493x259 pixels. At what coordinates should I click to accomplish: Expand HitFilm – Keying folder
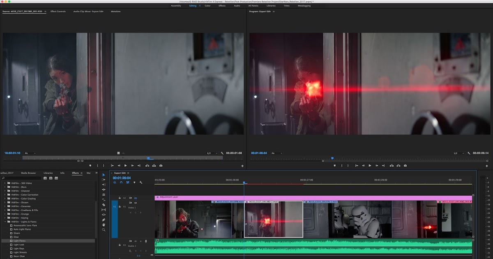(5, 218)
